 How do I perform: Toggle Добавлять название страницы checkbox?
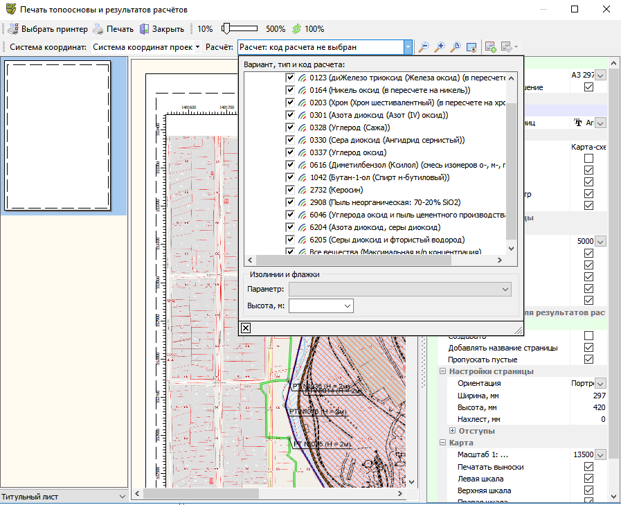588,348
